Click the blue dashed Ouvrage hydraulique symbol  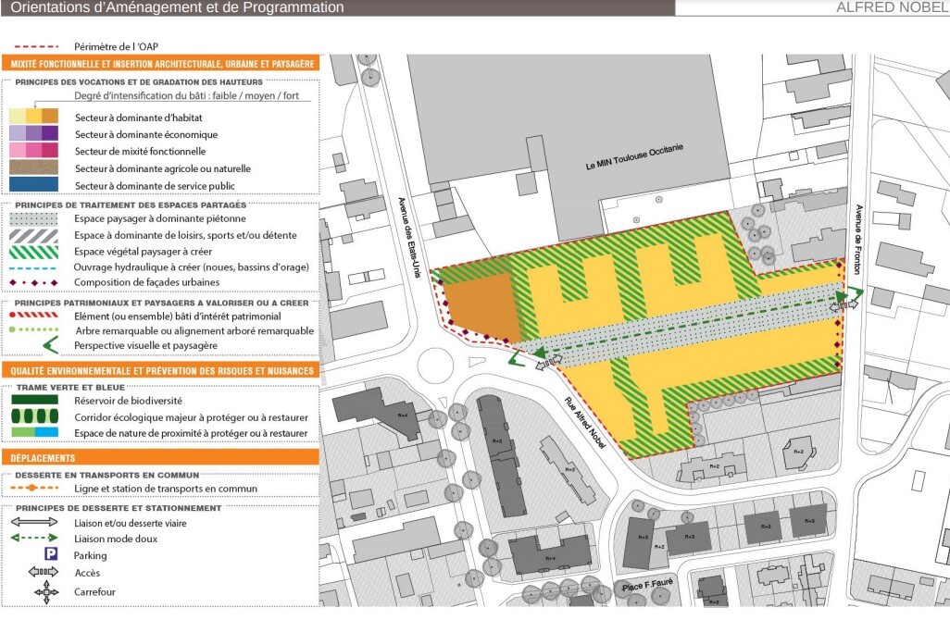(x=34, y=267)
